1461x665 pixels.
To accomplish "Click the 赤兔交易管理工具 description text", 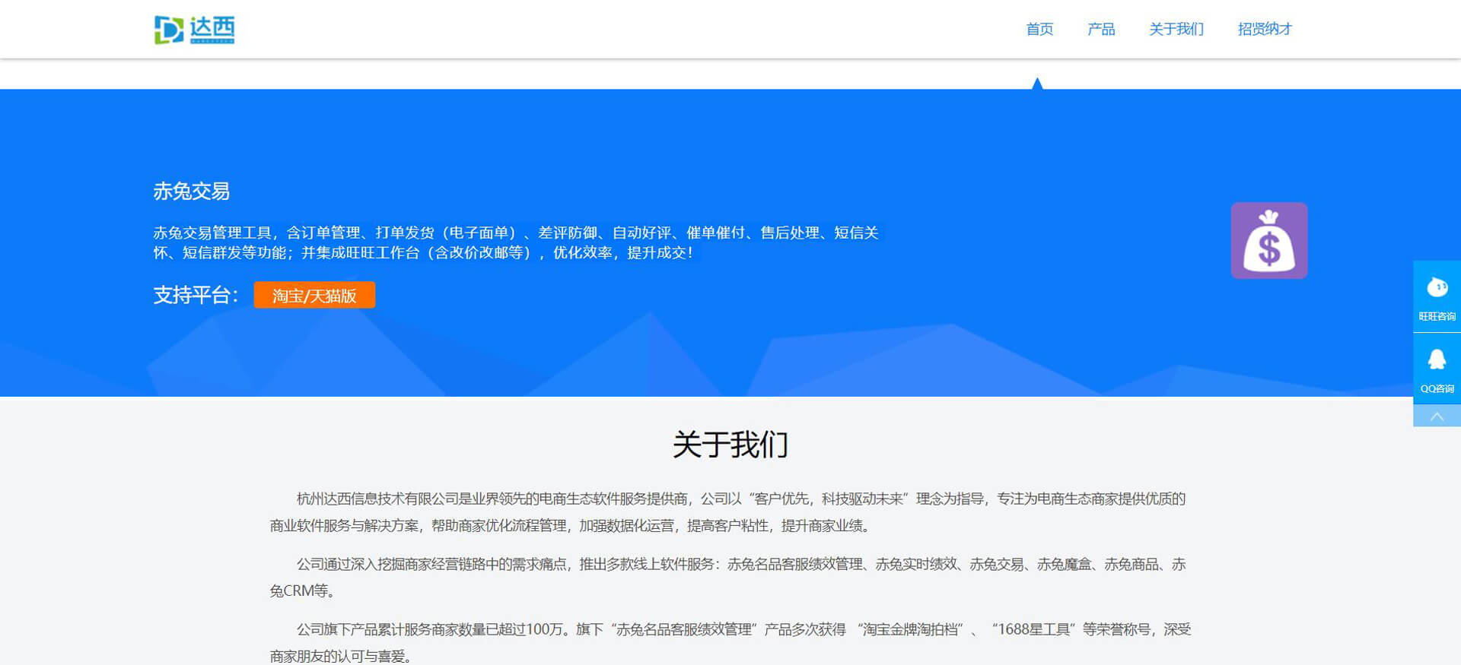I will (515, 242).
